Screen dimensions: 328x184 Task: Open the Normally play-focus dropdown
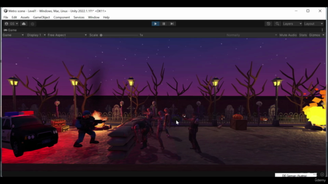(x=252, y=35)
